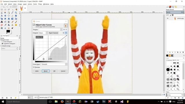This screenshot has width=185, height=104.
Task: Select the Paths tool
Action: (9, 13)
